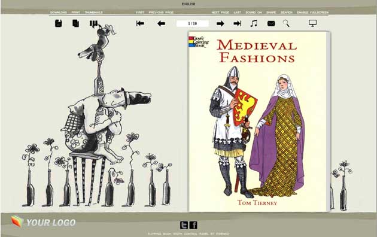Click the Download floppy disk icon
The image size is (377, 237).
(59, 23)
